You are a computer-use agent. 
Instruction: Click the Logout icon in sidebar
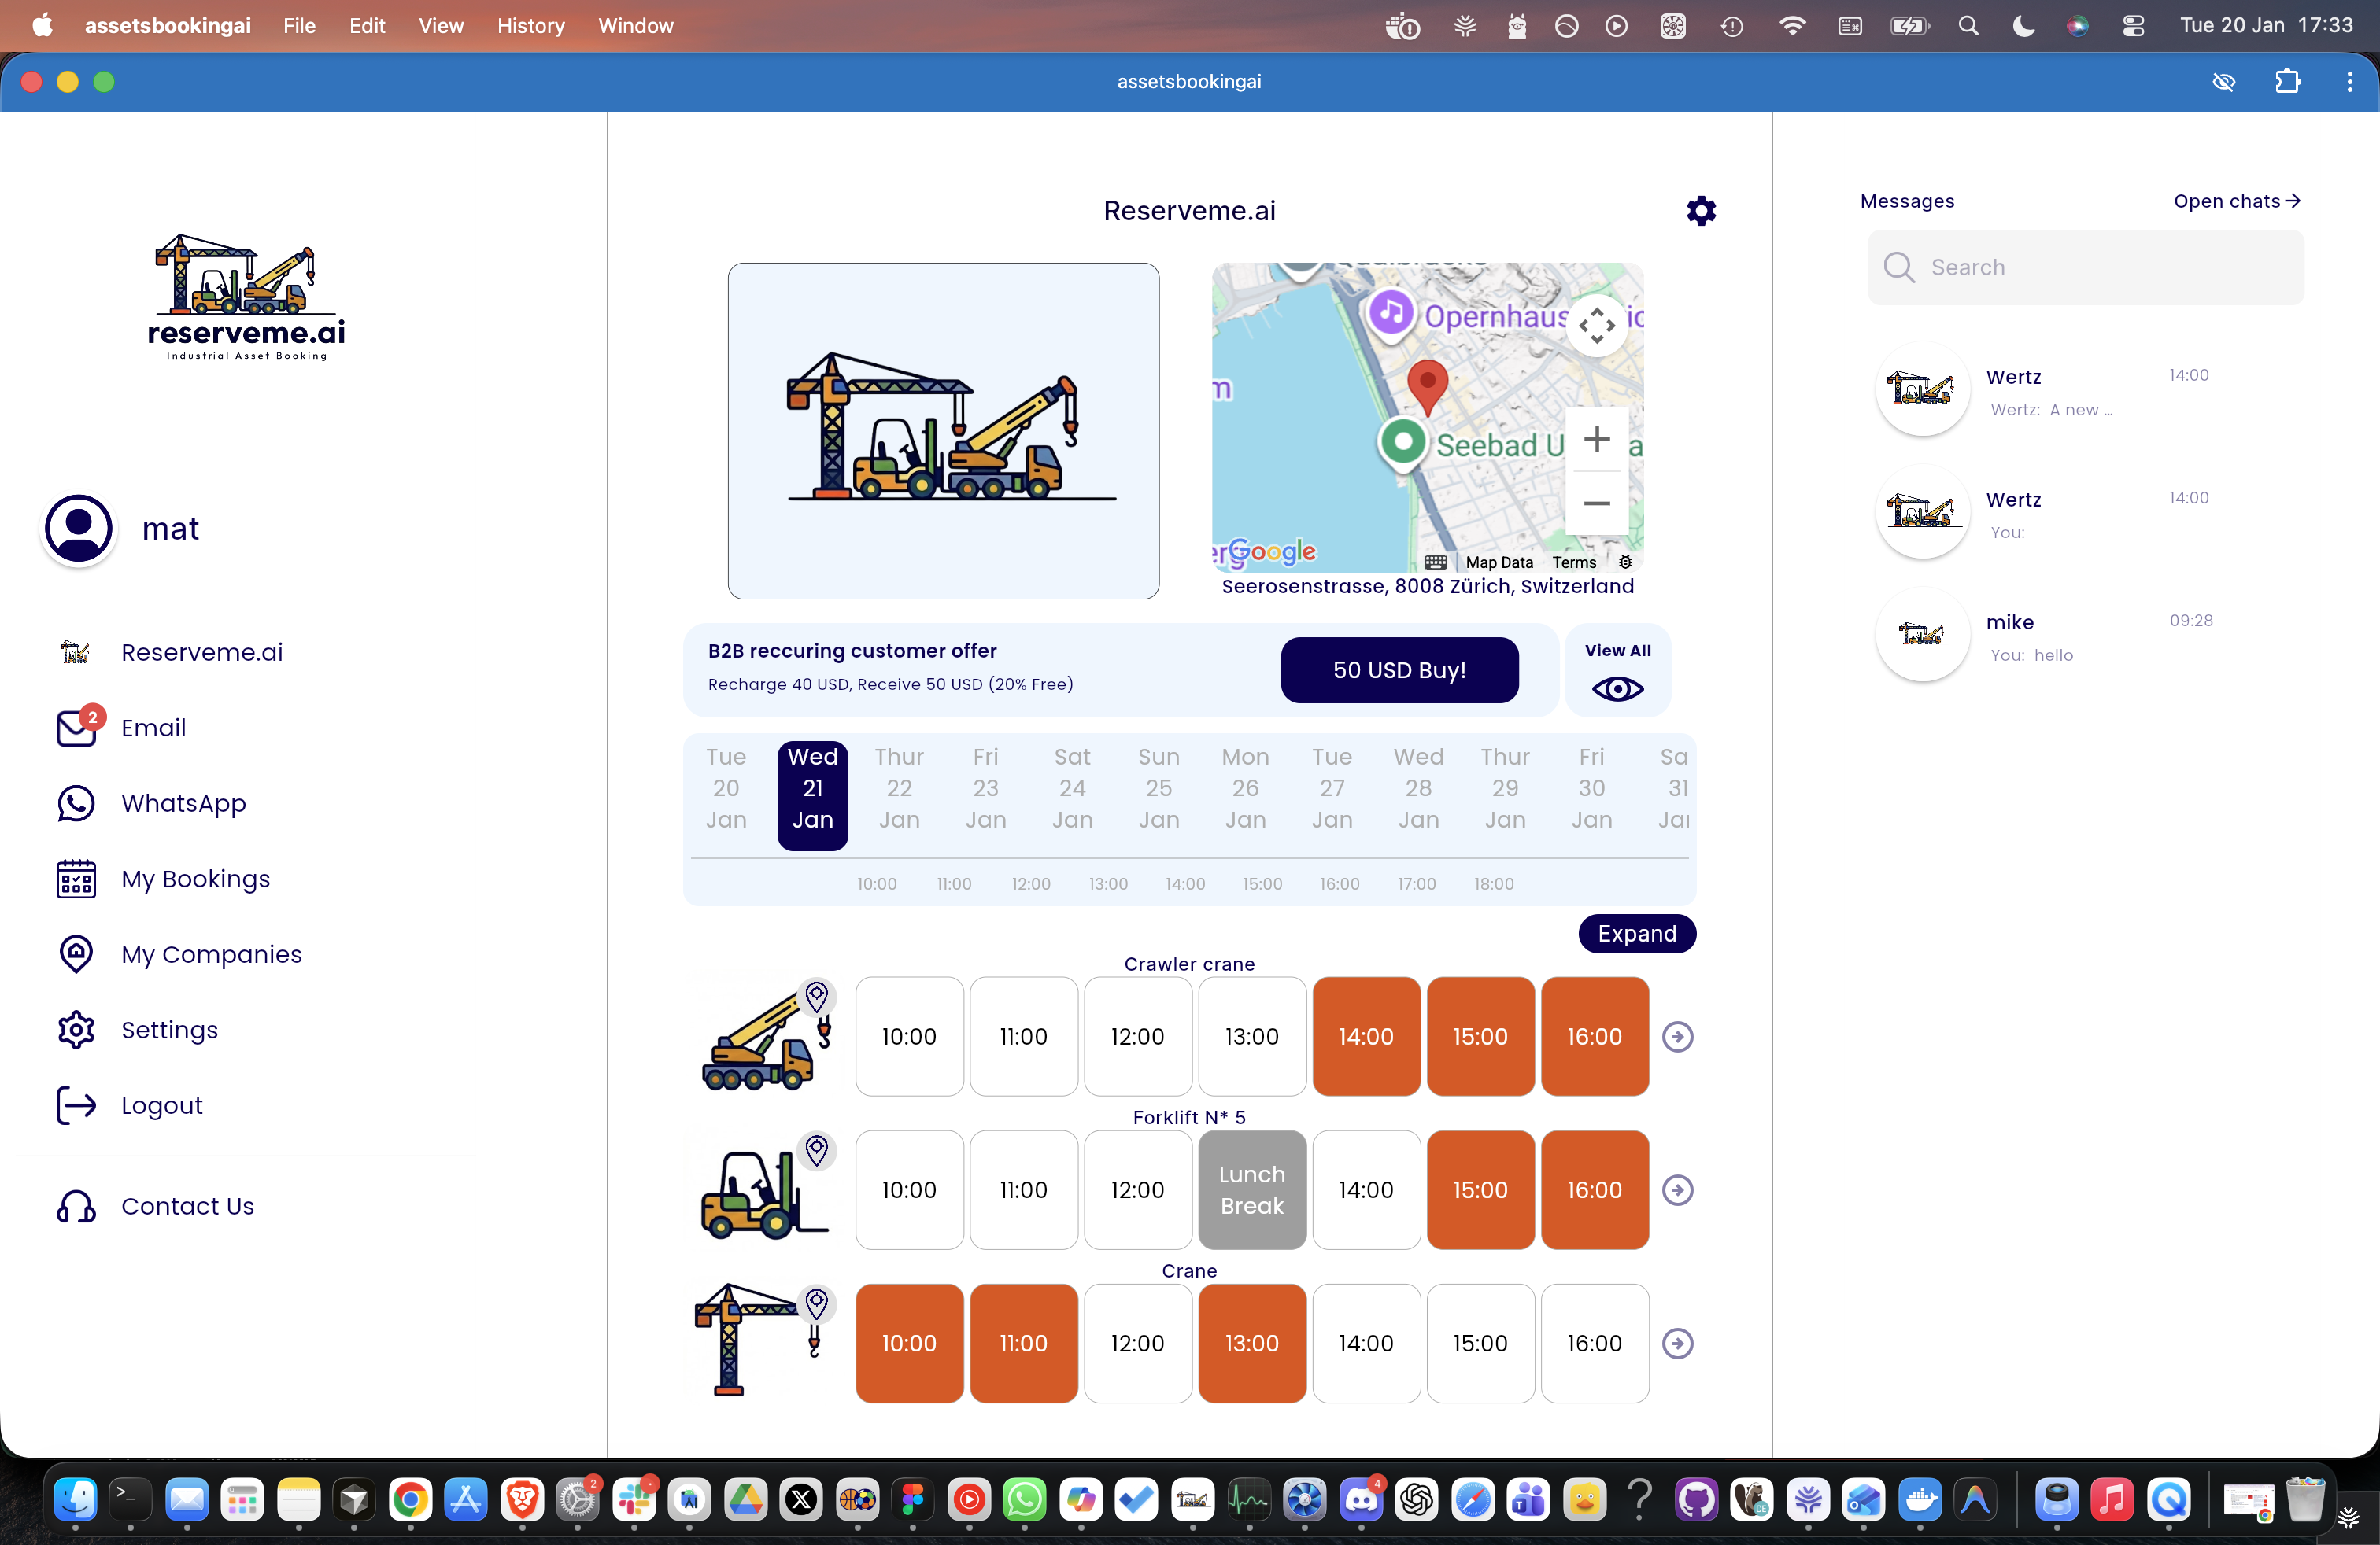76,1105
